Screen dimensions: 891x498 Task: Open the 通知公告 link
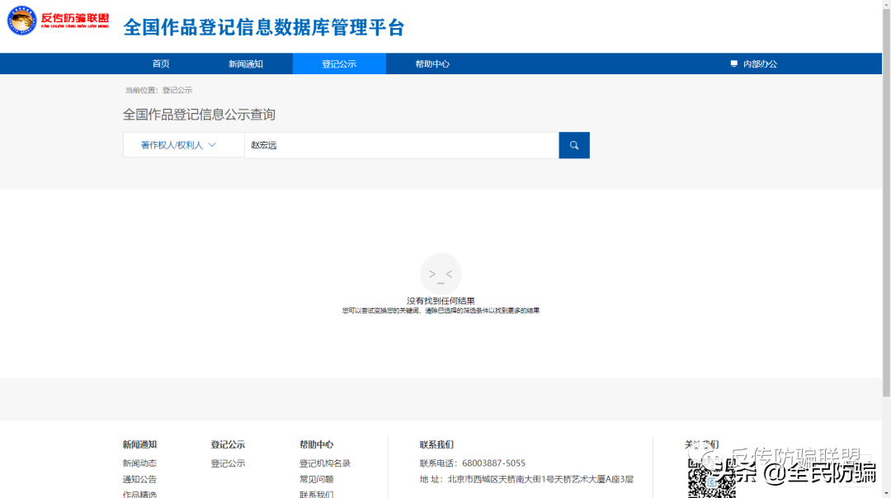pos(139,479)
